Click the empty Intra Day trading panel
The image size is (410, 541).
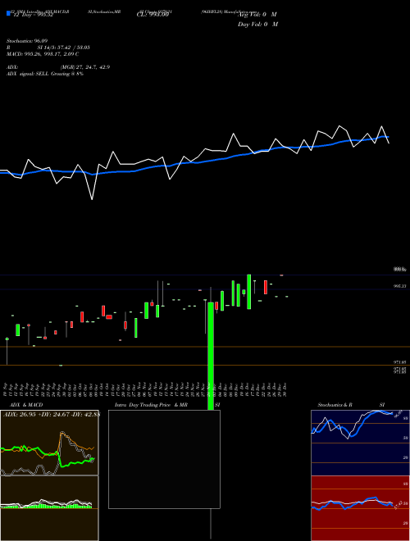pyautogui.click(x=164, y=459)
